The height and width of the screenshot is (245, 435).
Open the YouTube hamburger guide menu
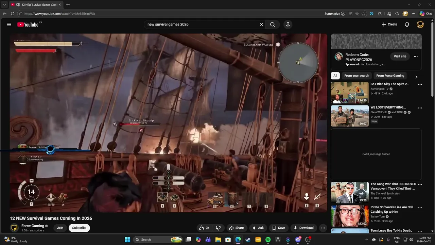pyautogui.click(x=9, y=24)
